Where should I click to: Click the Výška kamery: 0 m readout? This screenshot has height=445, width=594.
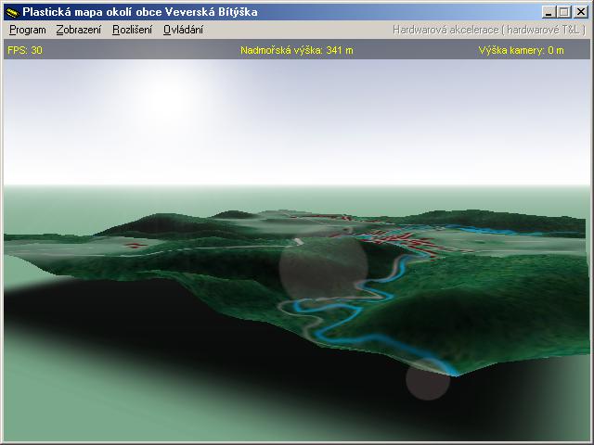(521, 50)
